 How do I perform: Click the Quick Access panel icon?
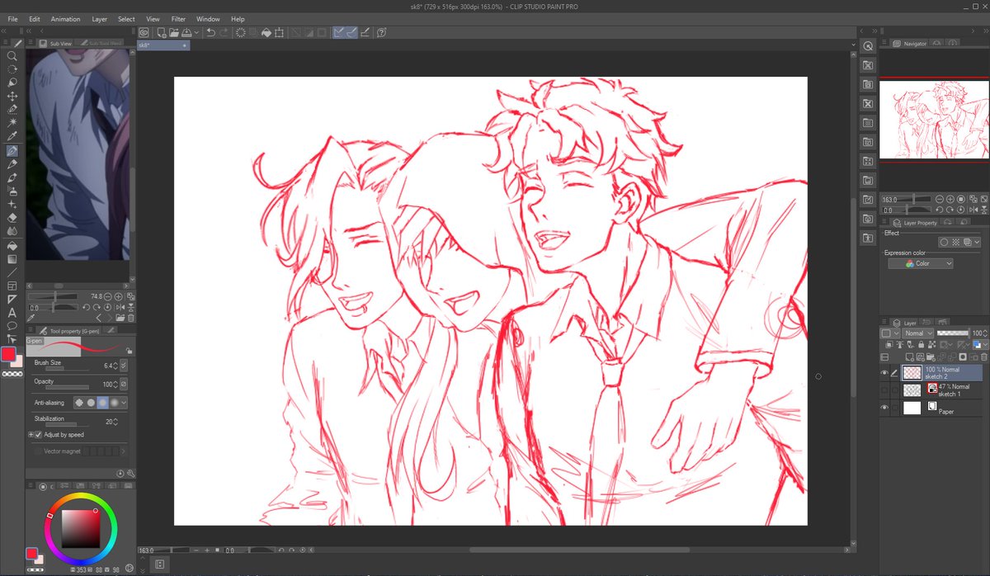[868, 46]
